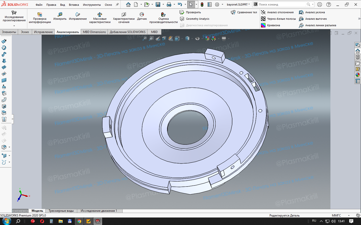The width and height of the screenshot is (361, 225).
Task: Click the ММГС units in status bar
Action: click(336, 215)
